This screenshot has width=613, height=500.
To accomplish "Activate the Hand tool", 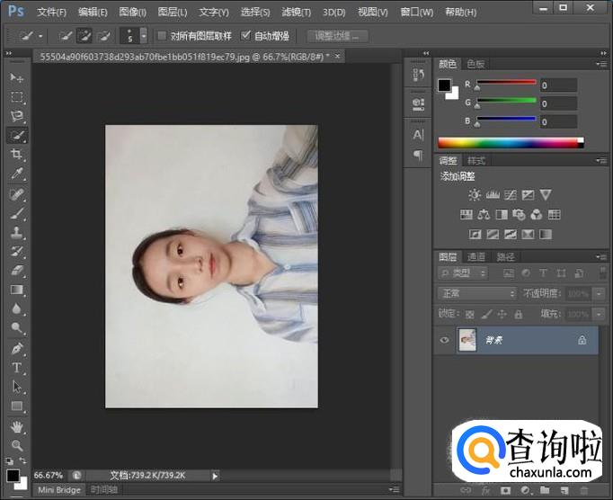I will pyautogui.click(x=17, y=426).
